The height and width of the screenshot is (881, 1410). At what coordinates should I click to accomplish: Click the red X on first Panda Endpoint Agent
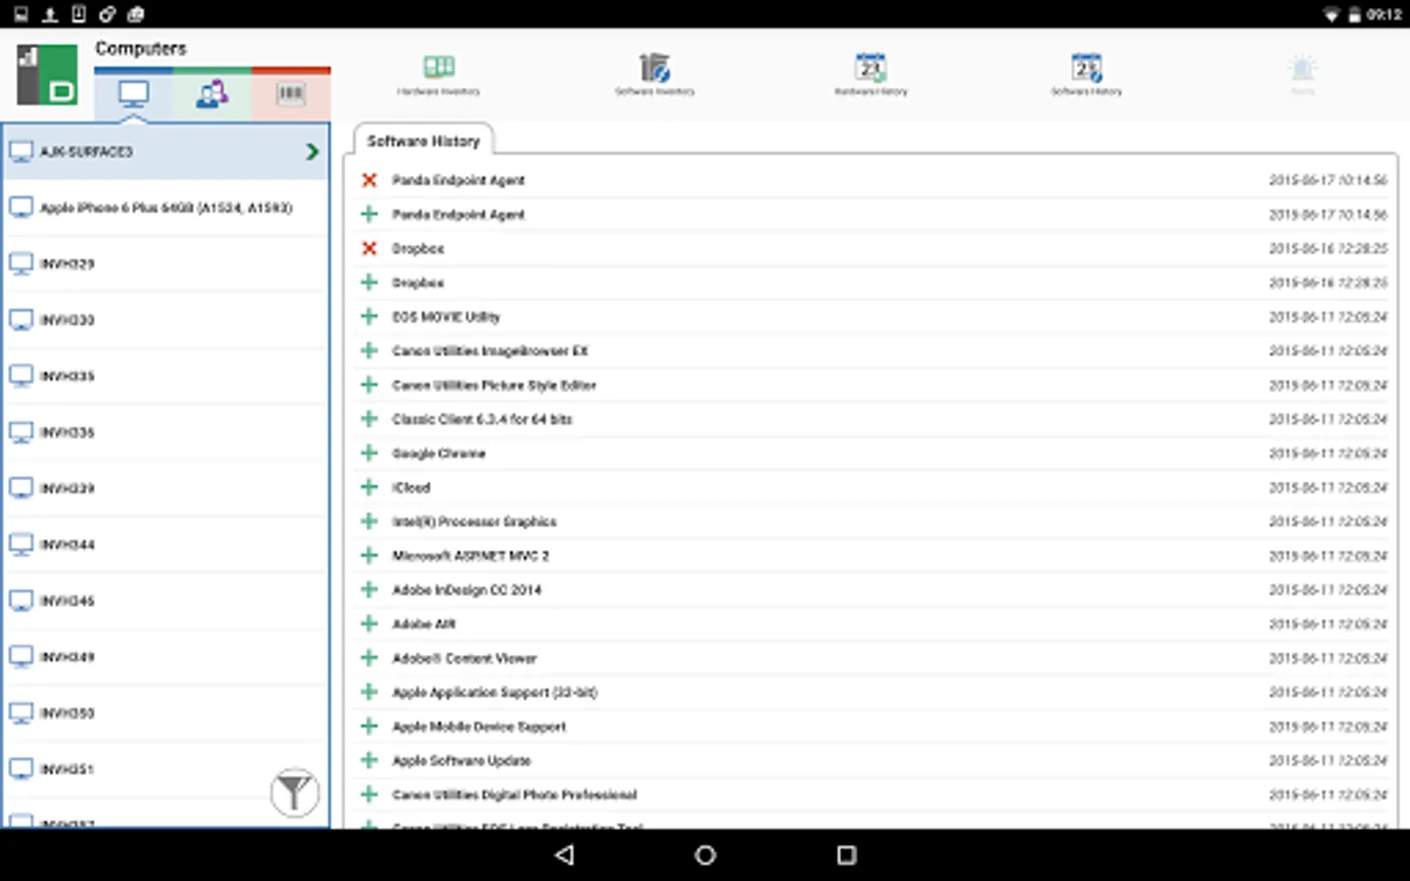[x=369, y=180]
